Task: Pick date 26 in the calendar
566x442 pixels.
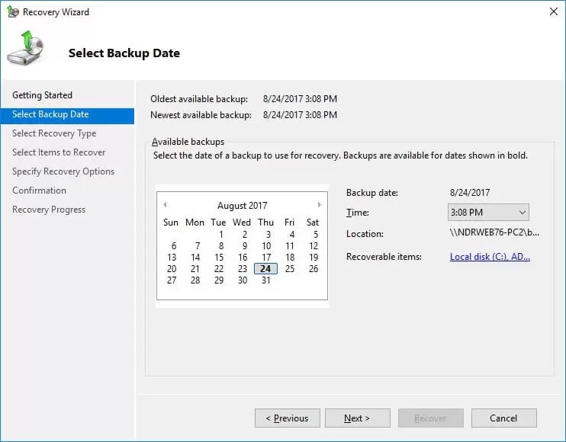Action: tap(314, 269)
